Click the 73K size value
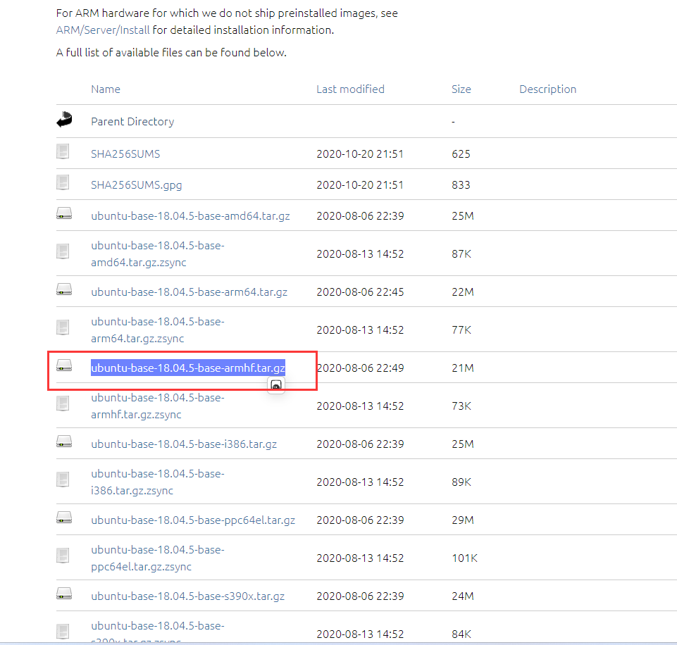Viewport: 677px width, 645px height. [x=461, y=406]
